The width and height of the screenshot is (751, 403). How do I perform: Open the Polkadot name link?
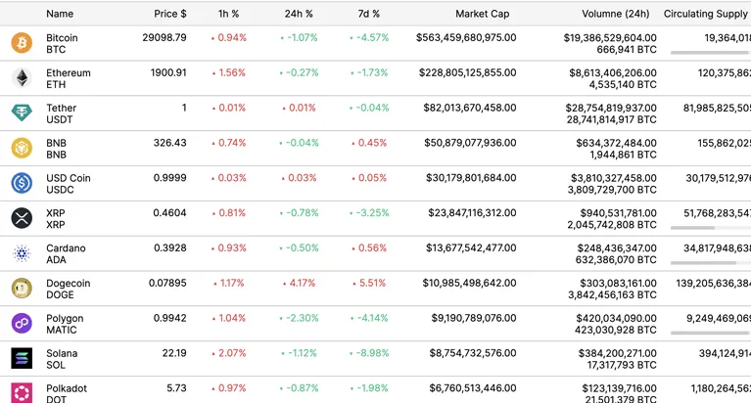coord(67,388)
